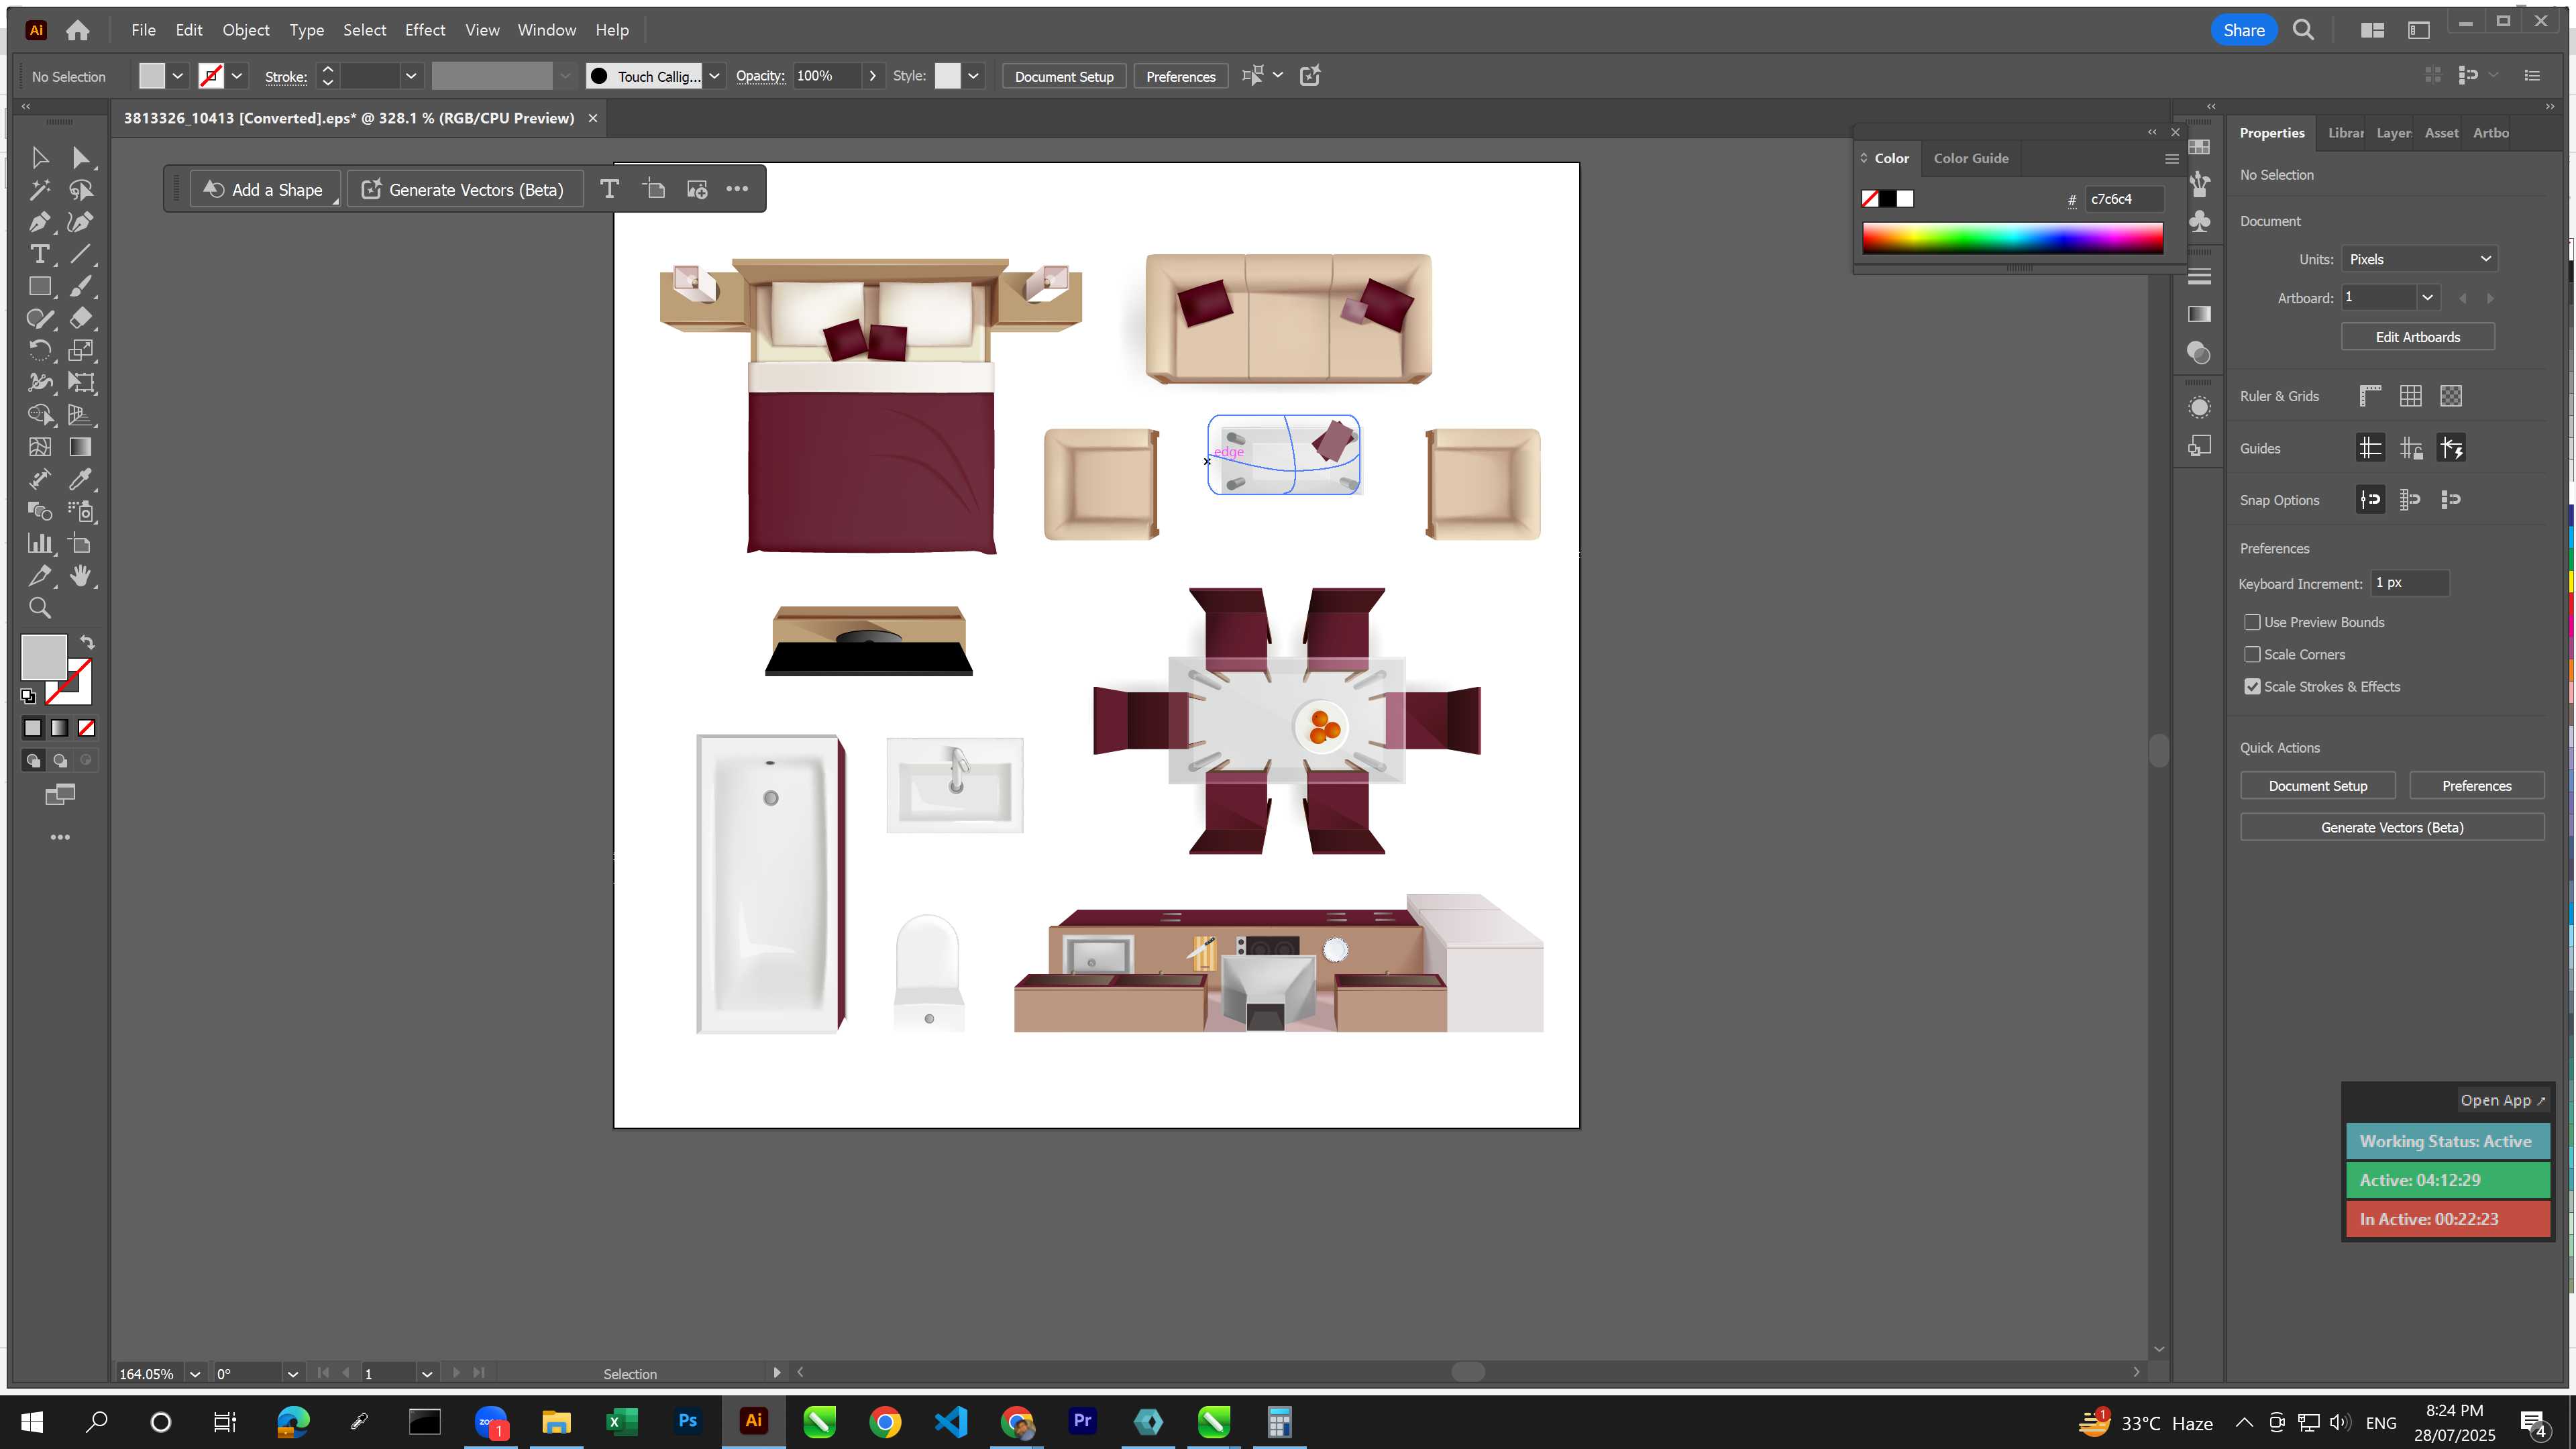Image resolution: width=2576 pixels, height=1449 pixels.
Task: Open the Stroke color dropdown arrow
Action: 237,76
